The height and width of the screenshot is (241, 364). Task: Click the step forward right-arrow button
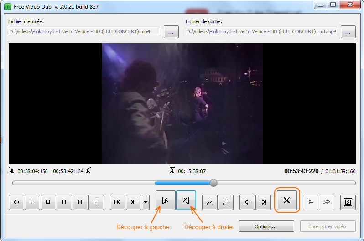coord(96,202)
